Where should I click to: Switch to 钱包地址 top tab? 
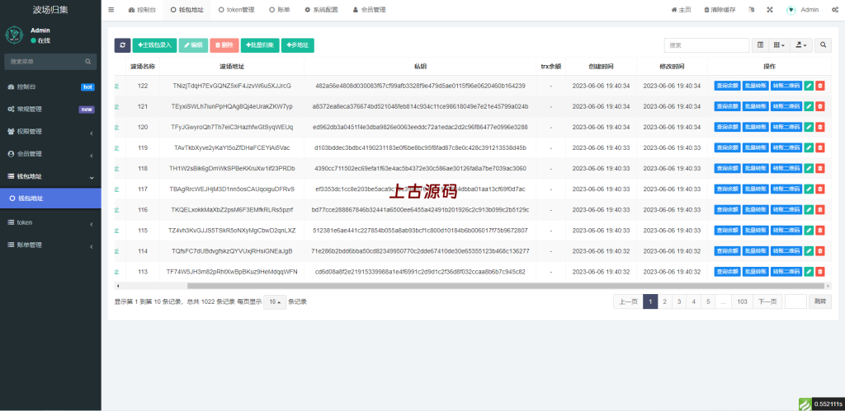[187, 10]
